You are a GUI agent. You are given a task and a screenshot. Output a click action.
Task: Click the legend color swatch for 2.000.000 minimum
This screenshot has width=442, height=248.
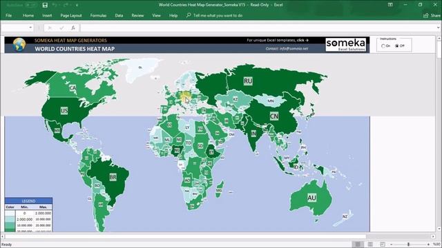pyautogui.click(x=10, y=219)
